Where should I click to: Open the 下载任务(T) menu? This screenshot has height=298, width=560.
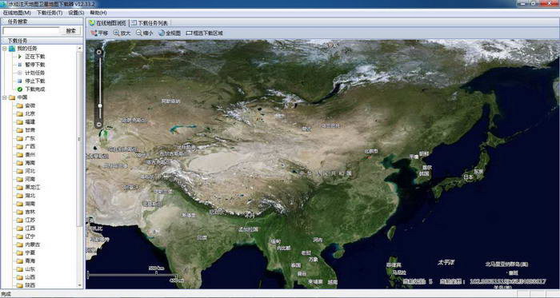click(x=50, y=13)
